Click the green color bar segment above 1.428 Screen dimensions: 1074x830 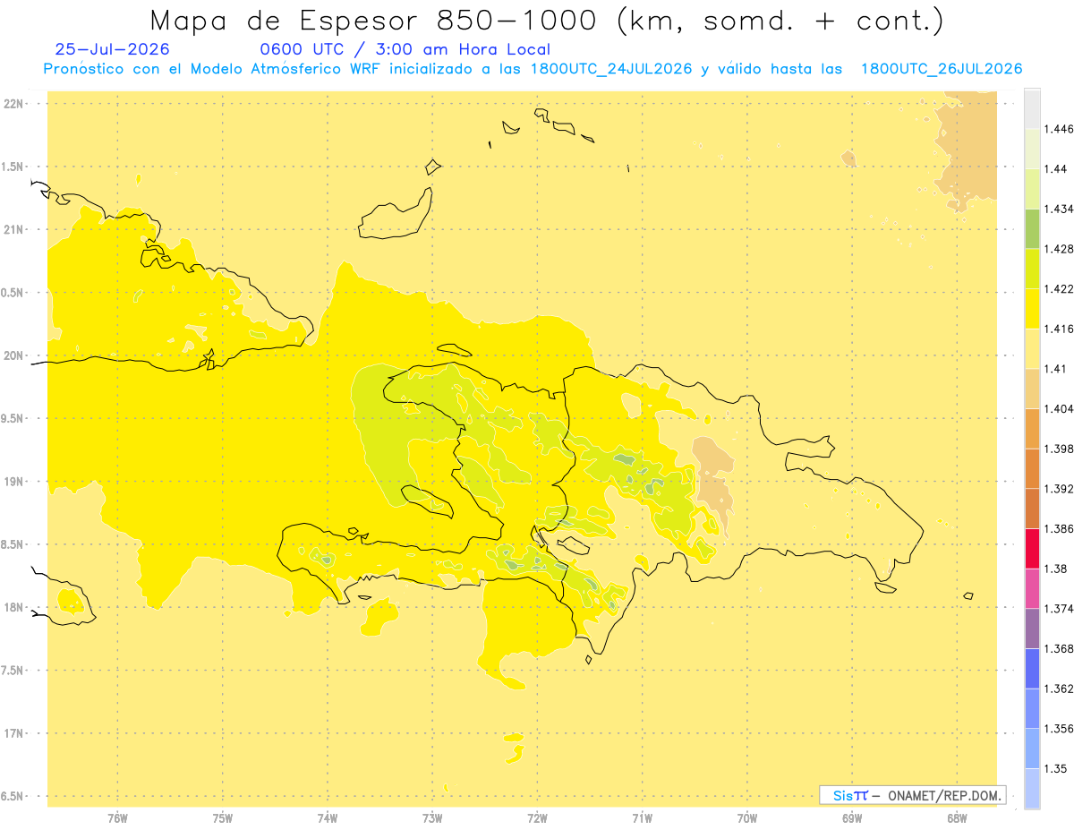coord(1031,228)
